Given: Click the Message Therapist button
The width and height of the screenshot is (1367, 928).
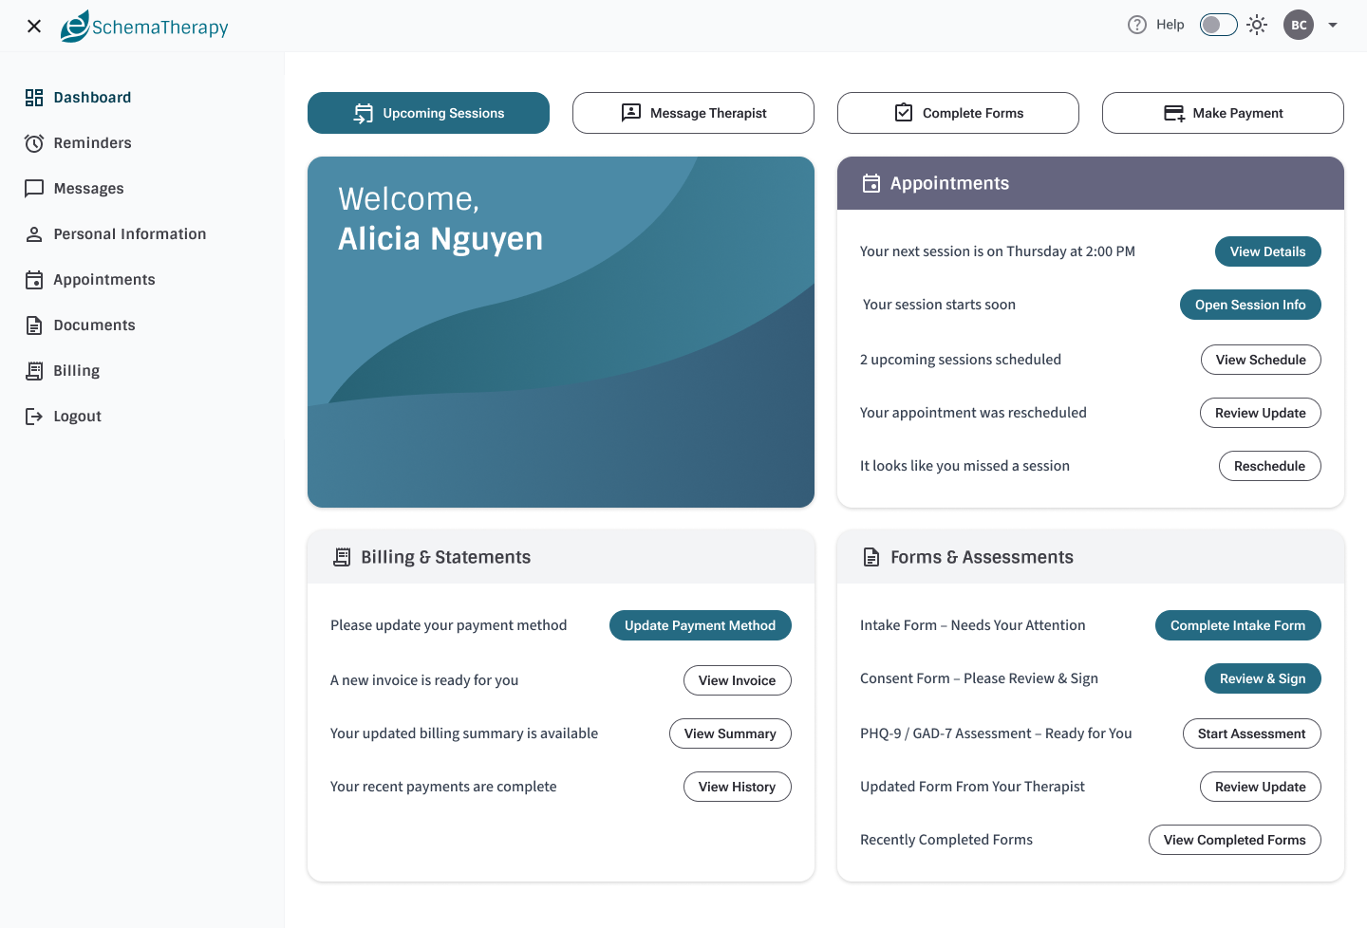Looking at the screenshot, I should [693, 113].
